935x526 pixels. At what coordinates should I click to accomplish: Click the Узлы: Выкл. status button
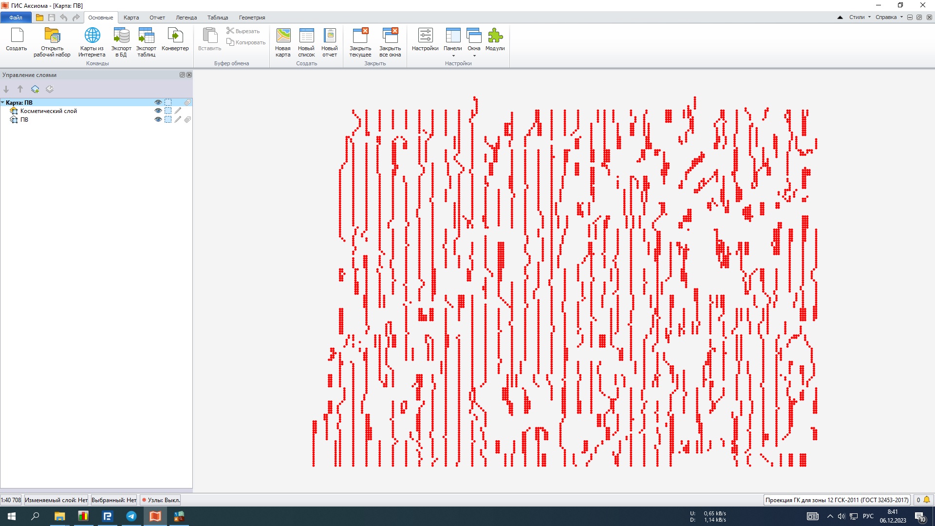[161, 500]
